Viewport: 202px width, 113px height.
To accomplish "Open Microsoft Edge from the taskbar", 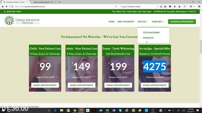I will (55, 110).
